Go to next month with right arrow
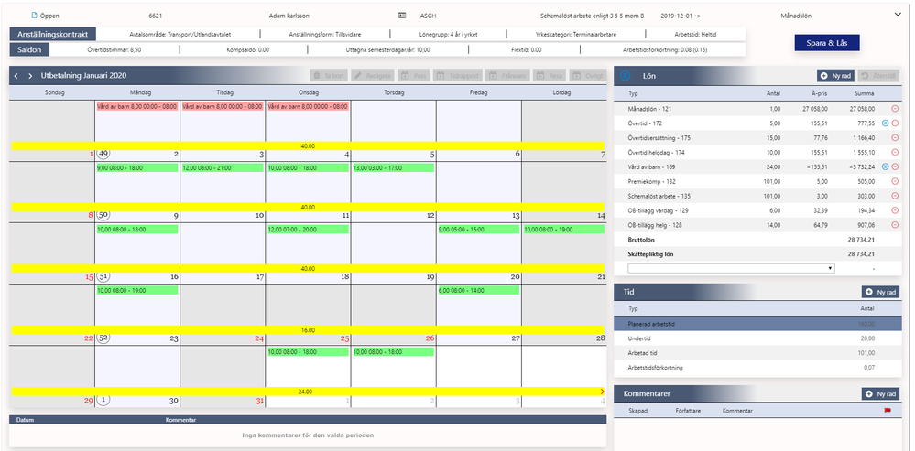915x451 pixels. (29, 76)
